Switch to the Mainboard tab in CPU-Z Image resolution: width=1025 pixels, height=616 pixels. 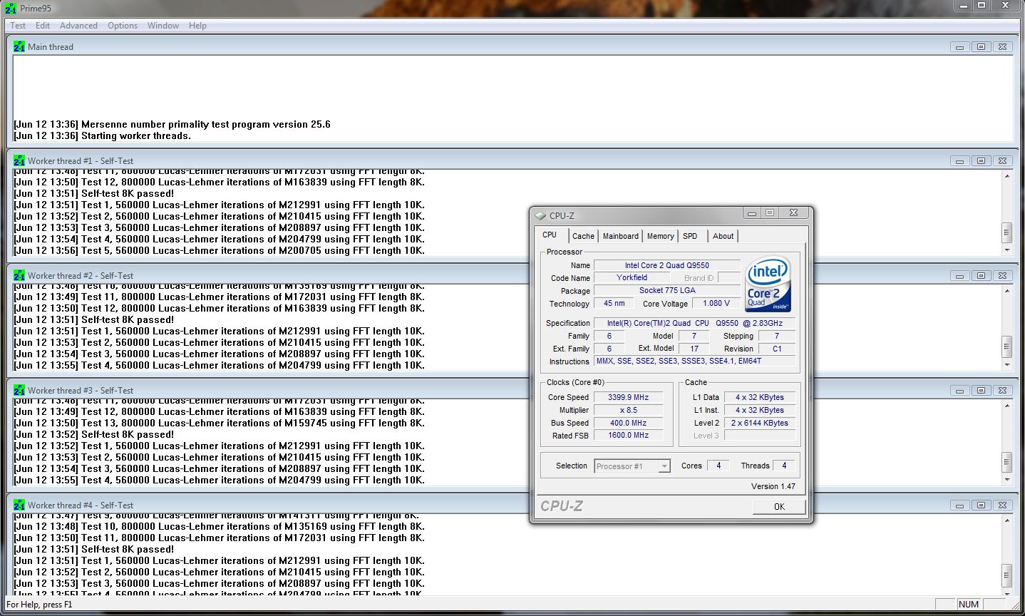621,236
